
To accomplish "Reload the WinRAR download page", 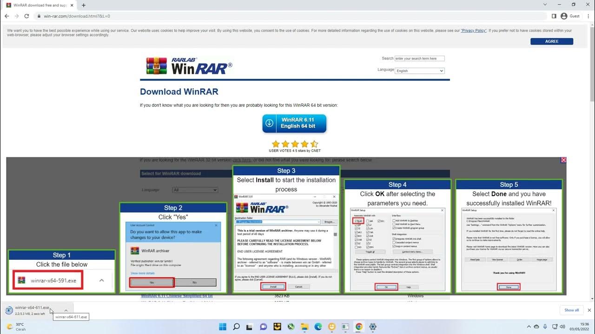I will tap(26, 16).
